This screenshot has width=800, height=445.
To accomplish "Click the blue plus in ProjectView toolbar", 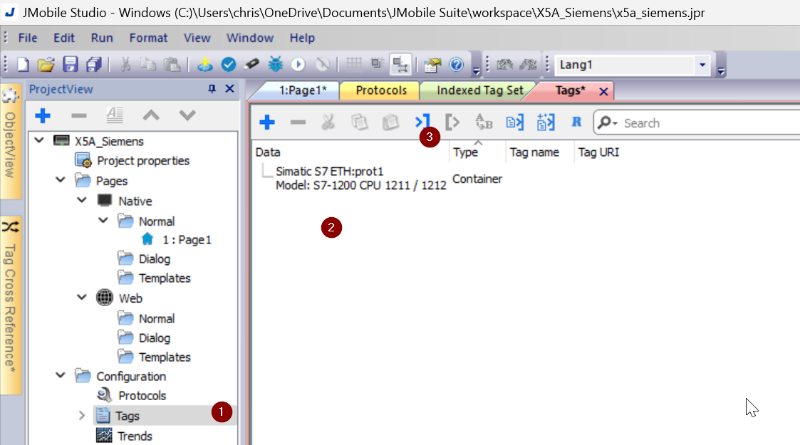I will click(x=43, y=116).
